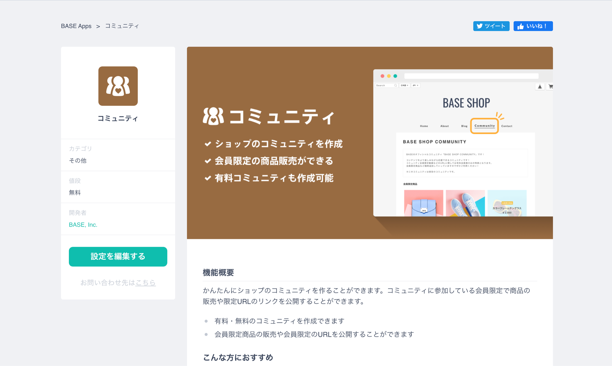612x366 pixels.
Task: Click the blue handbag product thumbnail
Action: pos(424,203)
